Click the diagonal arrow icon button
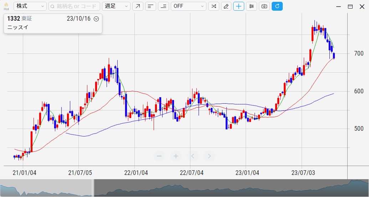The height and width of the screenshot is (197, 369). pos(138,6)
